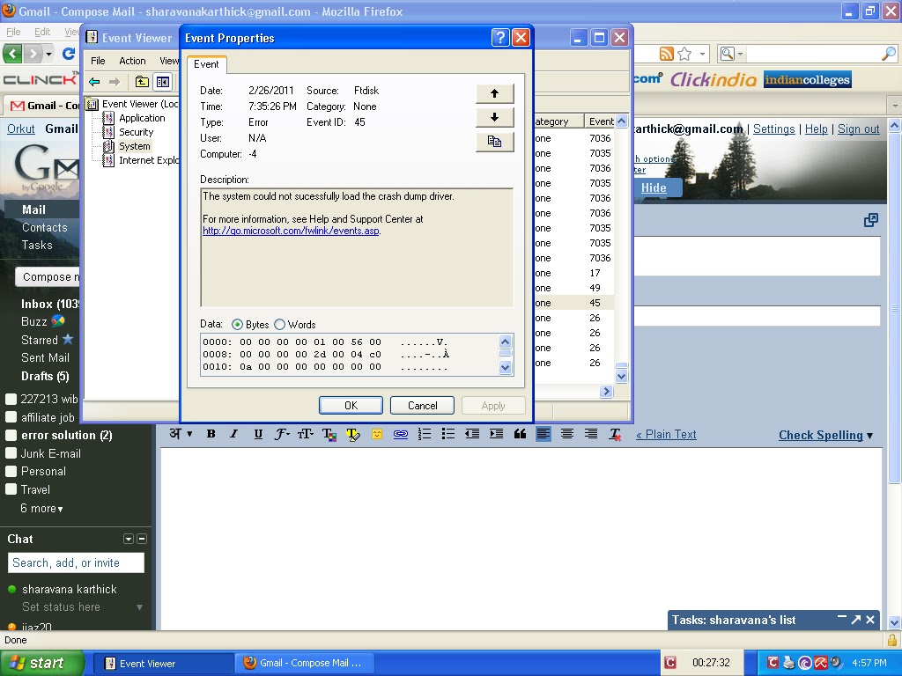Select the Application log tree item
The width and height of the screenshot is (902, 676).
tap(142, 118)
